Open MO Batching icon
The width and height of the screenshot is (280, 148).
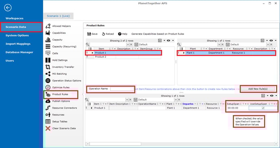tap(48, 74)
